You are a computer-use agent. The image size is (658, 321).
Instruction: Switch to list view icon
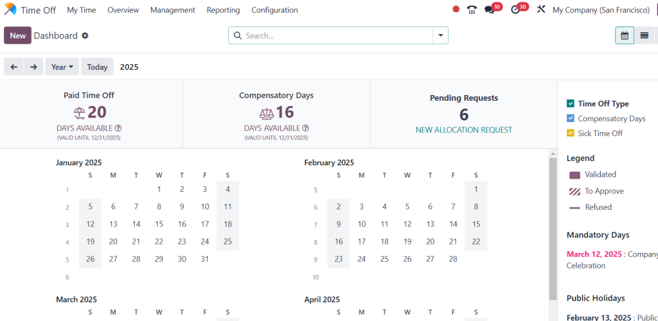tap(645, 35)
